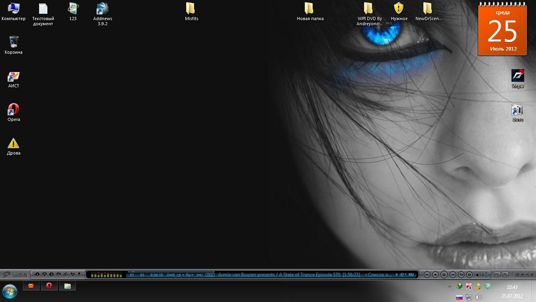Viewport: 536px width, 302px height.
Task: Open the АИСТ shortcut icon
Action: [x=13, y=79]
